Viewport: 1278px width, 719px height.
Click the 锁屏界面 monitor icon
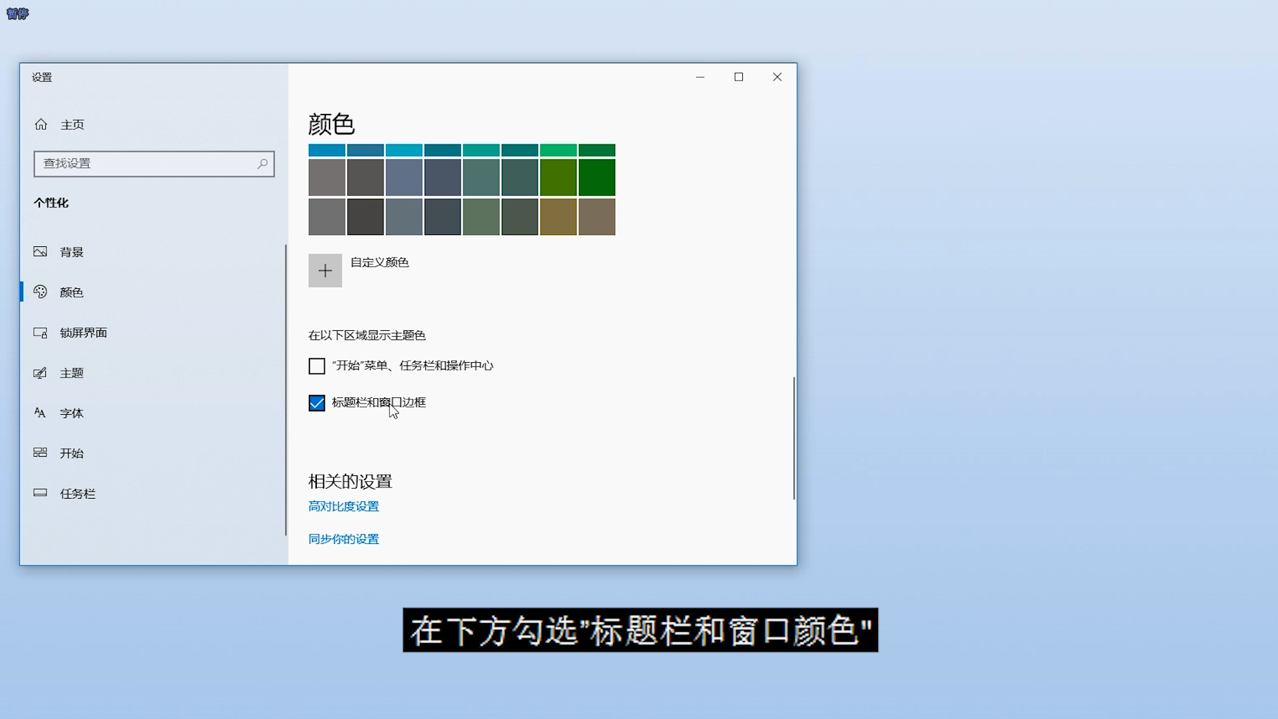(x=41, y=332)
